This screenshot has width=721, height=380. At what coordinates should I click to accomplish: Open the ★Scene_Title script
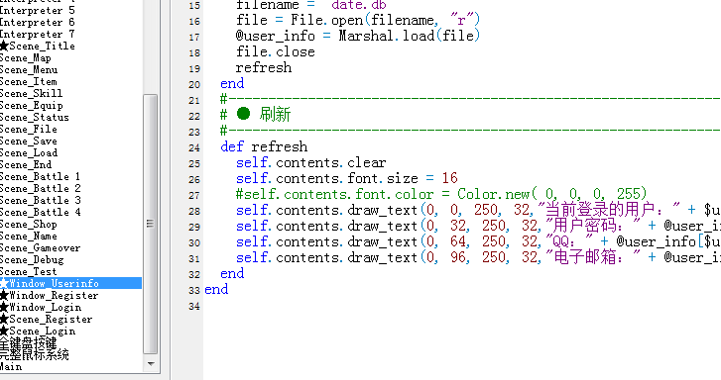point(38,46)
